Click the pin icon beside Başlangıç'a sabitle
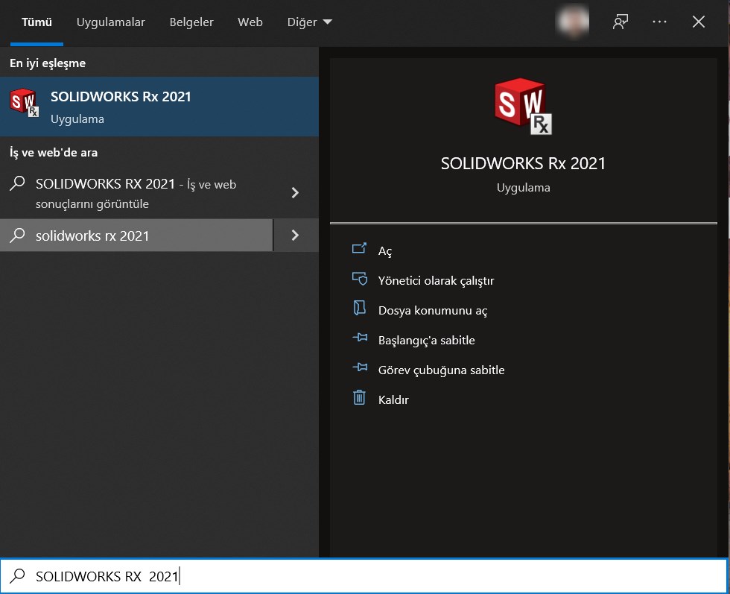The width and height of the screenshot is (730, 594). coord(360,338)
